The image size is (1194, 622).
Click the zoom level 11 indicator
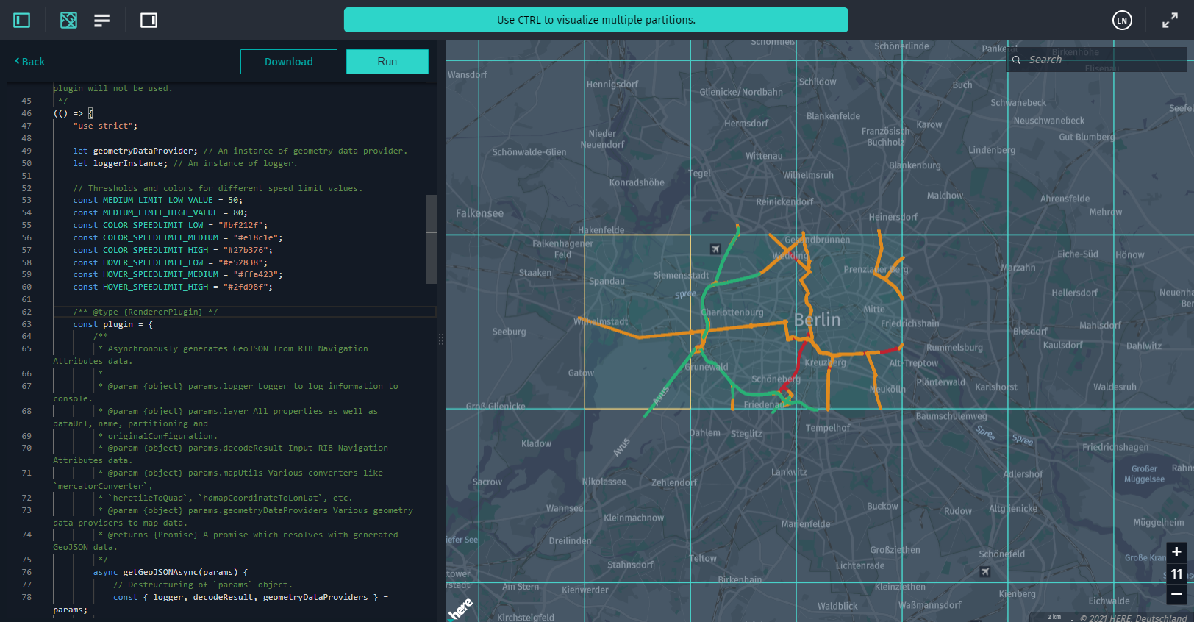click(x=1176, y=573)
